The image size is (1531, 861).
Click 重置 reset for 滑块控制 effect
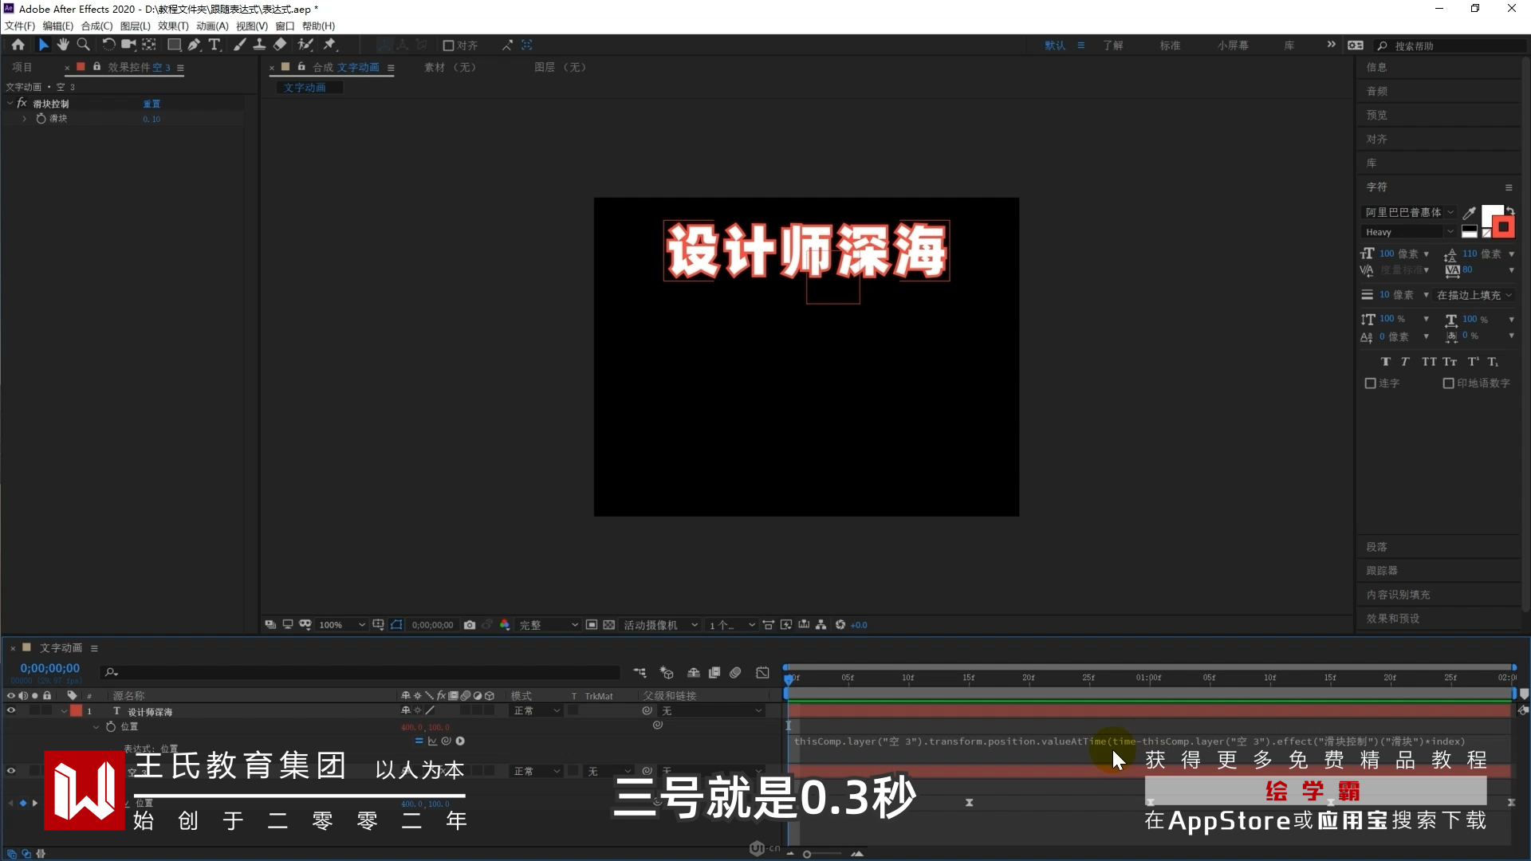[152, 104]
